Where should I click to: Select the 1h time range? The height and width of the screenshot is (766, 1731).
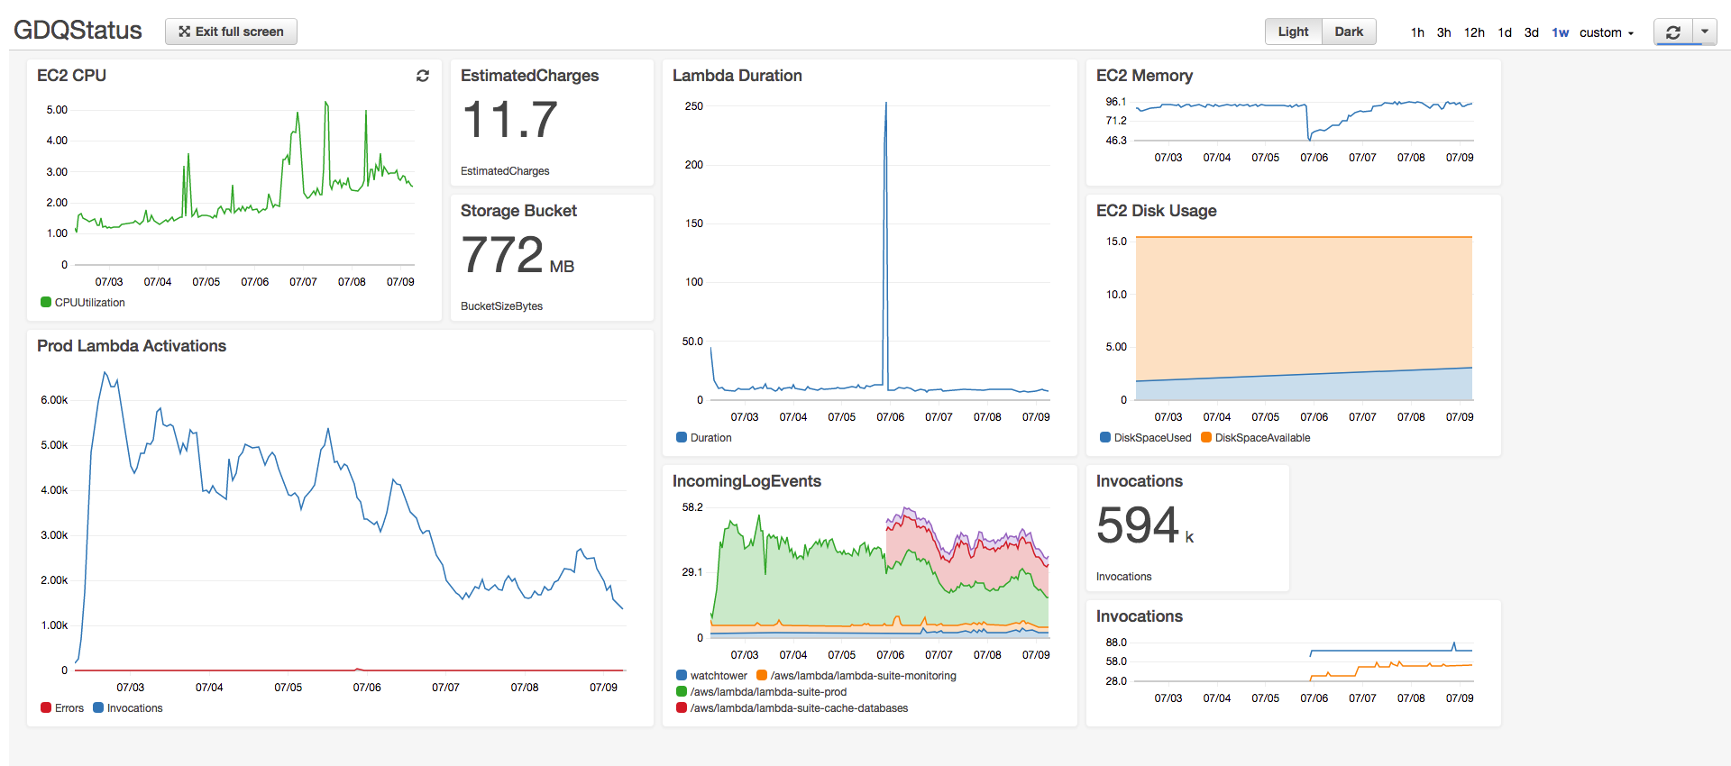pyautogui.click(x=1417, y=32)
